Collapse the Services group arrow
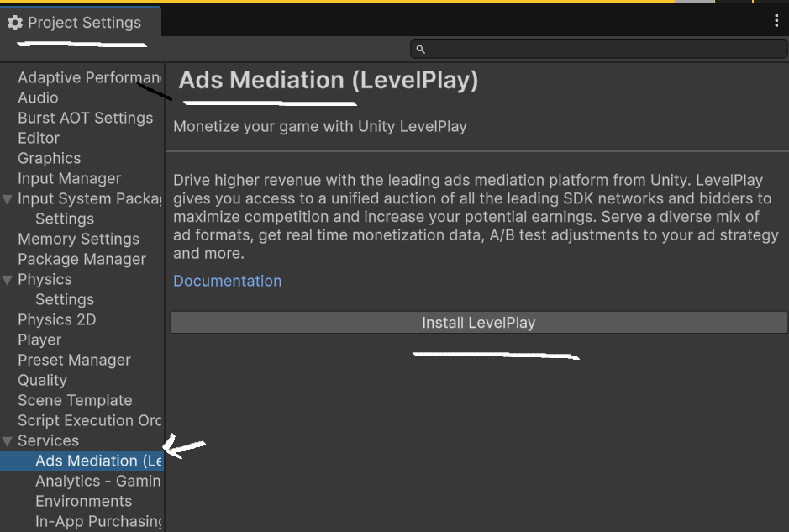The width and height of the screenshot is (789, 532). [x=7, y=441]
